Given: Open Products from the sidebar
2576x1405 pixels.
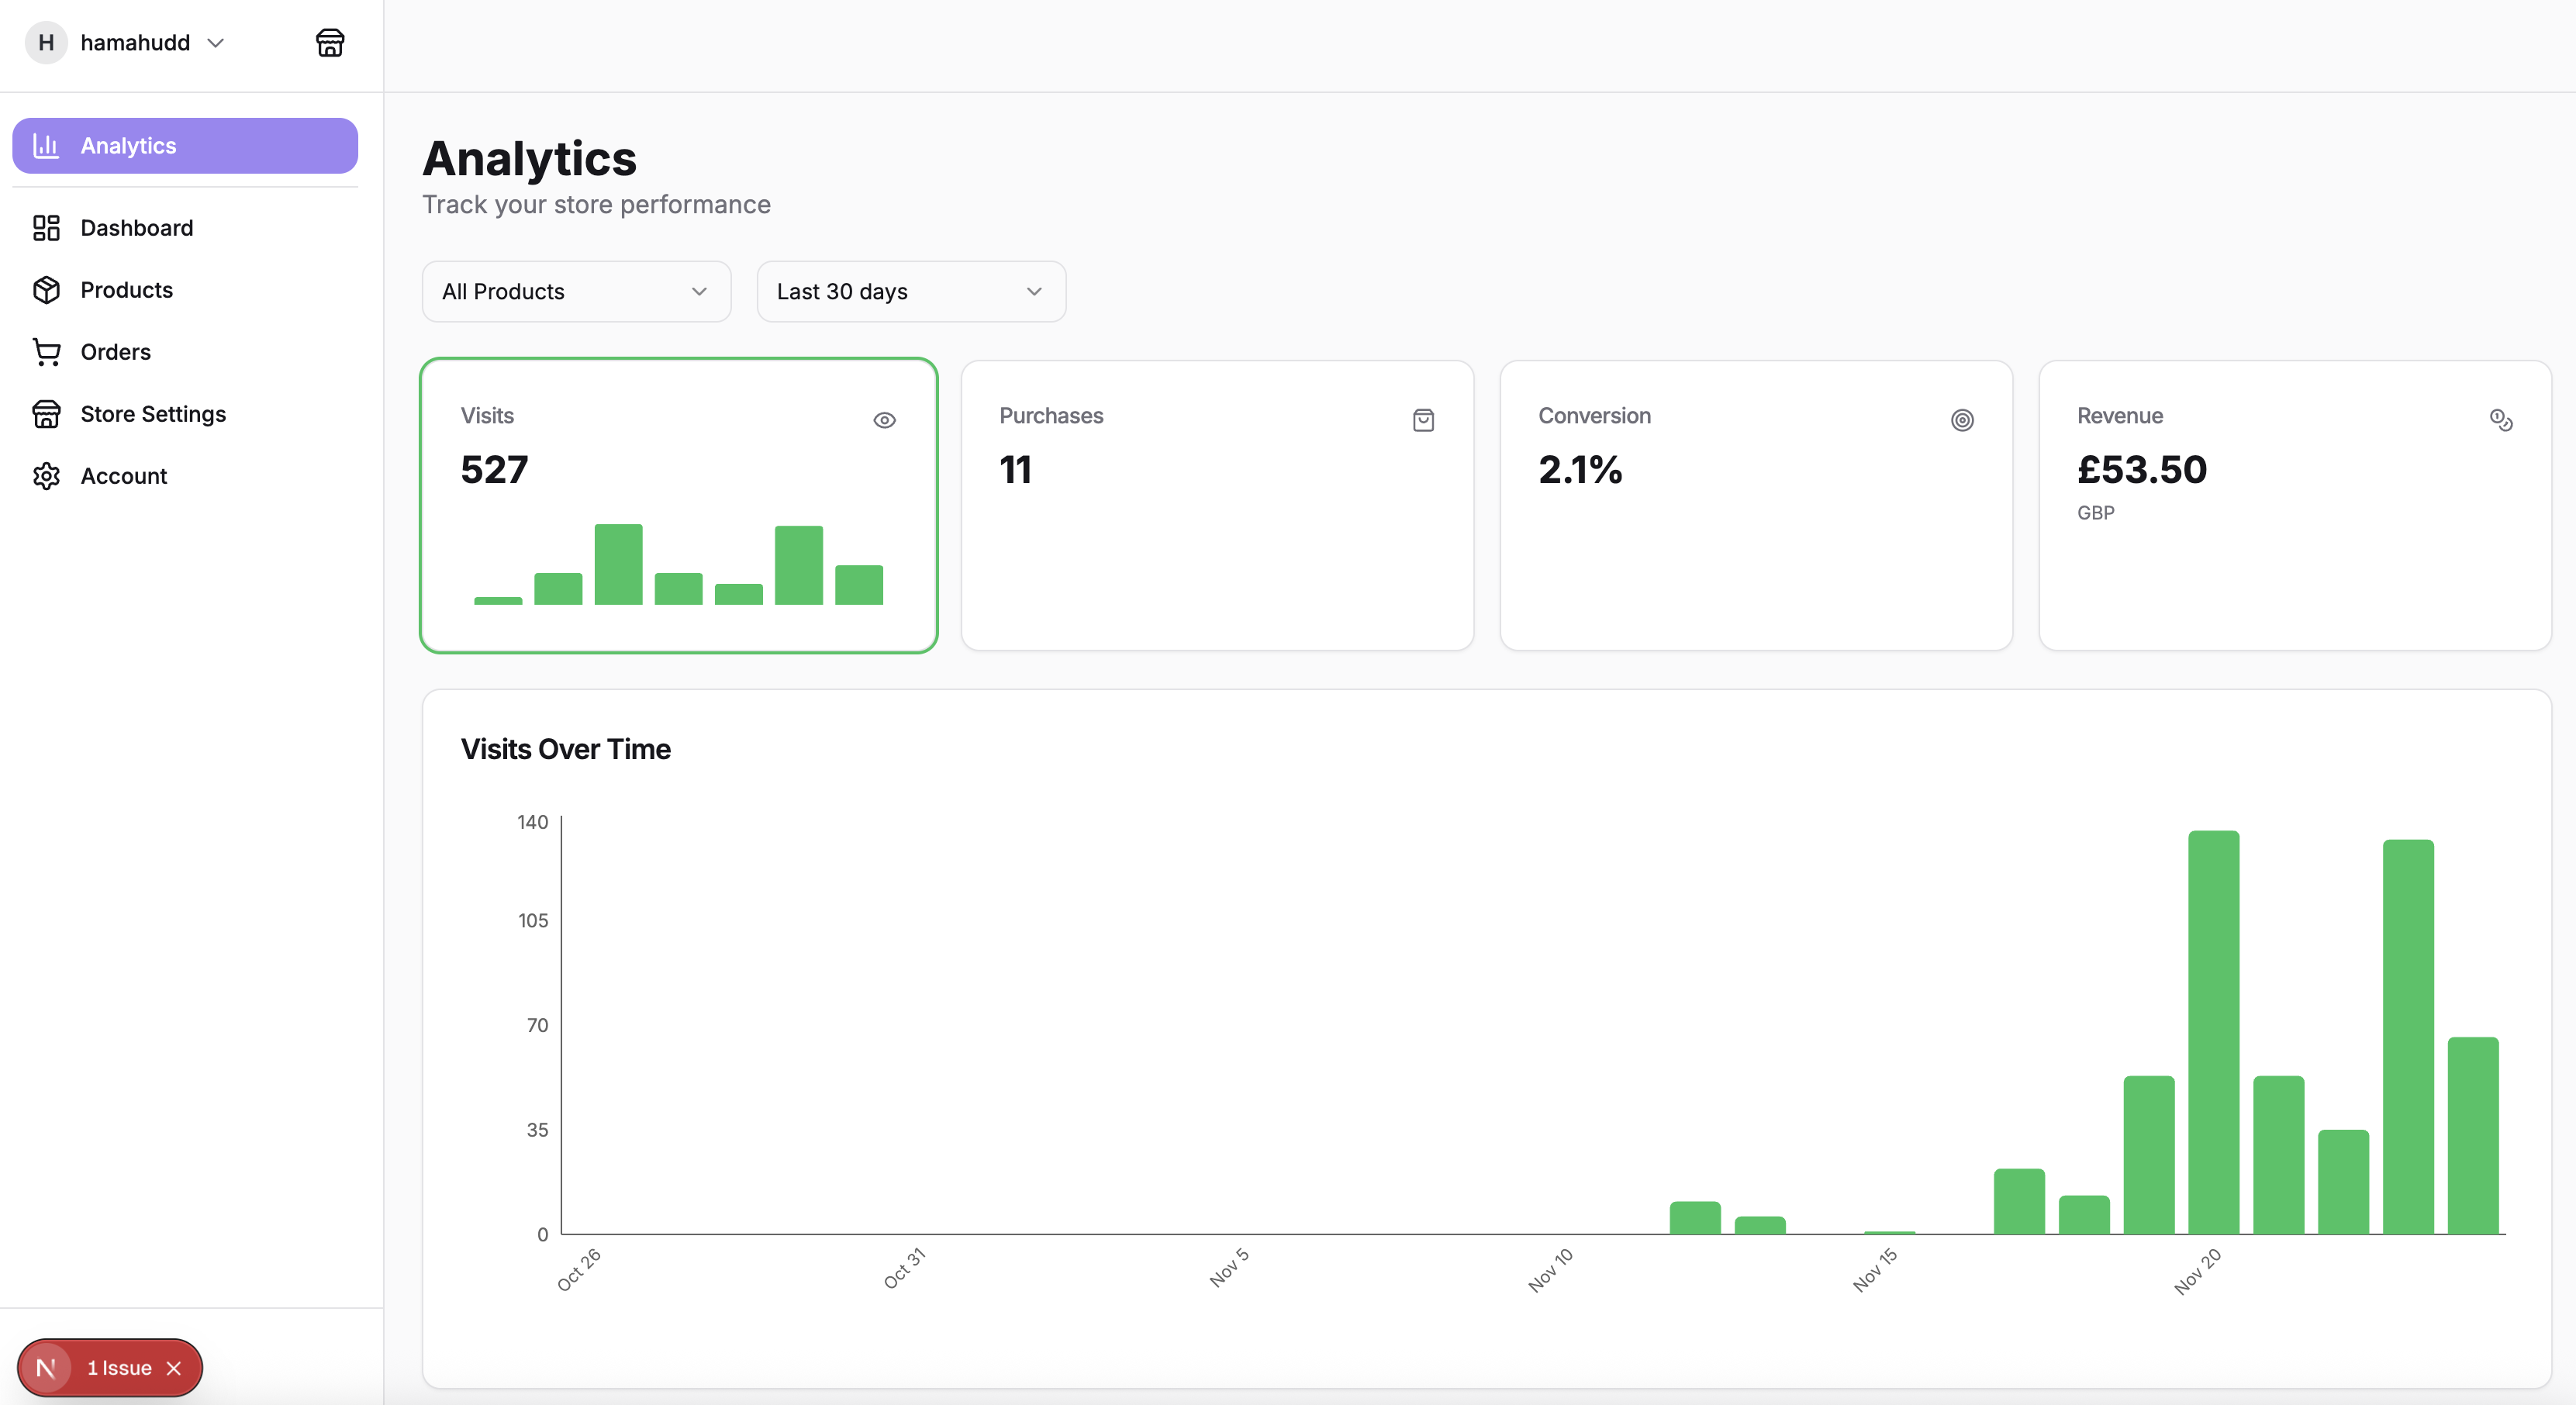Looking at the screenshot, I should pyautogui.click(x=127, y=290).
